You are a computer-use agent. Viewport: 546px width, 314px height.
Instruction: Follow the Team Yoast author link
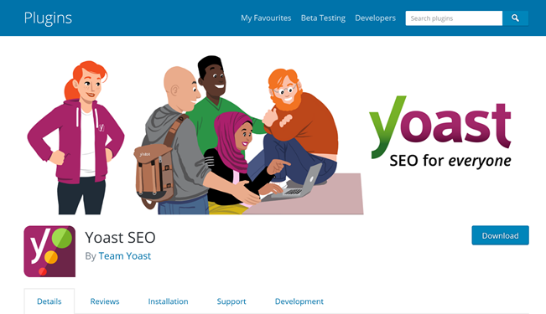tap(125, 256)
